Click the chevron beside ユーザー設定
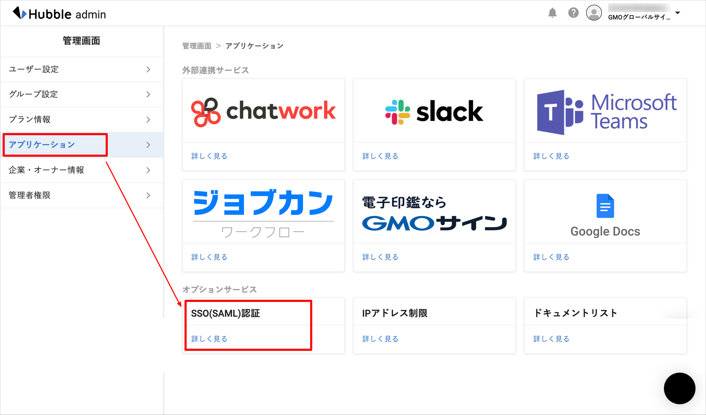This screenshot has height=415, width=706. [149, 69]
